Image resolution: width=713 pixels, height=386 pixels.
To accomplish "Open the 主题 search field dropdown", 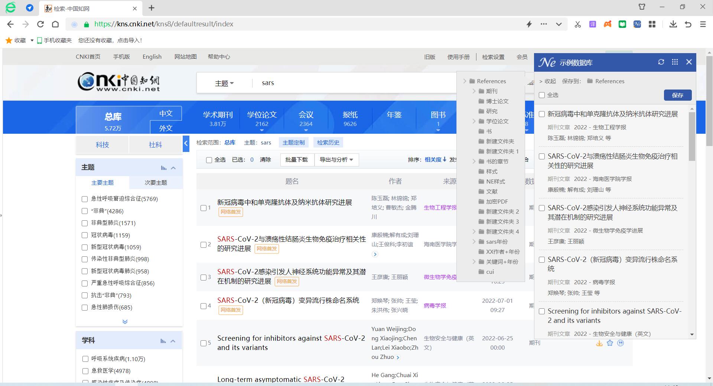I will (x=224, y=83).
